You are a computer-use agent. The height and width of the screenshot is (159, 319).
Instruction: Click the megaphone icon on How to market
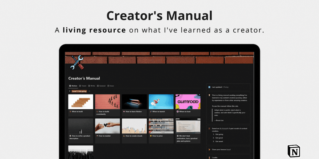pos(97,136)
